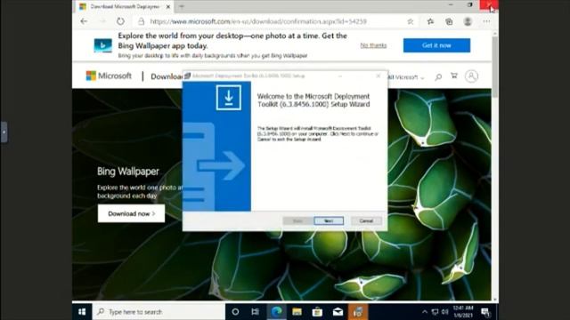Open the notification center icon
Viewport: 570px width, 320px height.
click(x=485, y=312)
